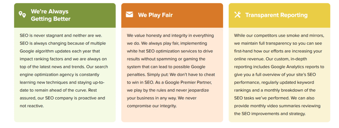Click paragraph starting "We value honesty and integrity"
This screenshot has height=128, width=339.
click(x=171, y=70)
